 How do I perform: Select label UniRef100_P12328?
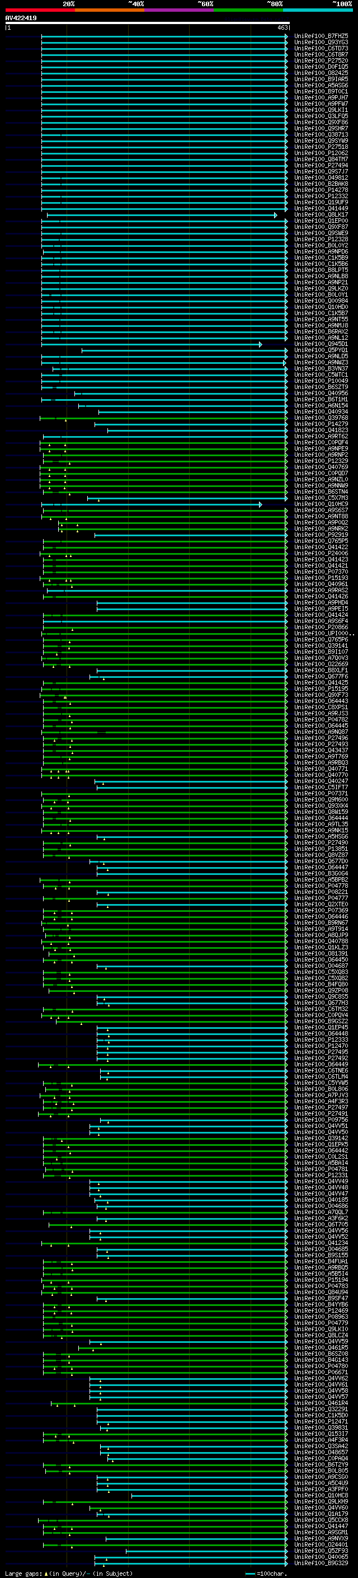[x=321, y=239]
